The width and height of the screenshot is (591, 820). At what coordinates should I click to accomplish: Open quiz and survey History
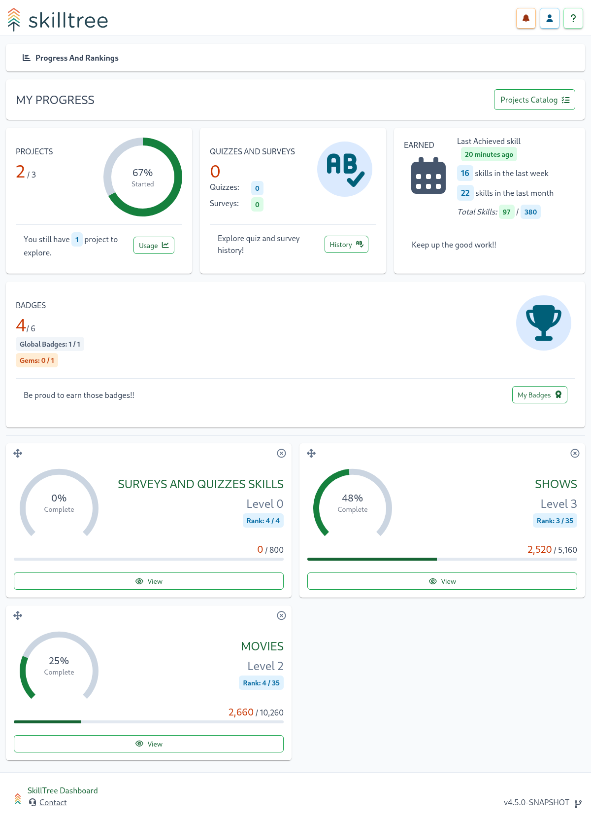pos(346,245)
